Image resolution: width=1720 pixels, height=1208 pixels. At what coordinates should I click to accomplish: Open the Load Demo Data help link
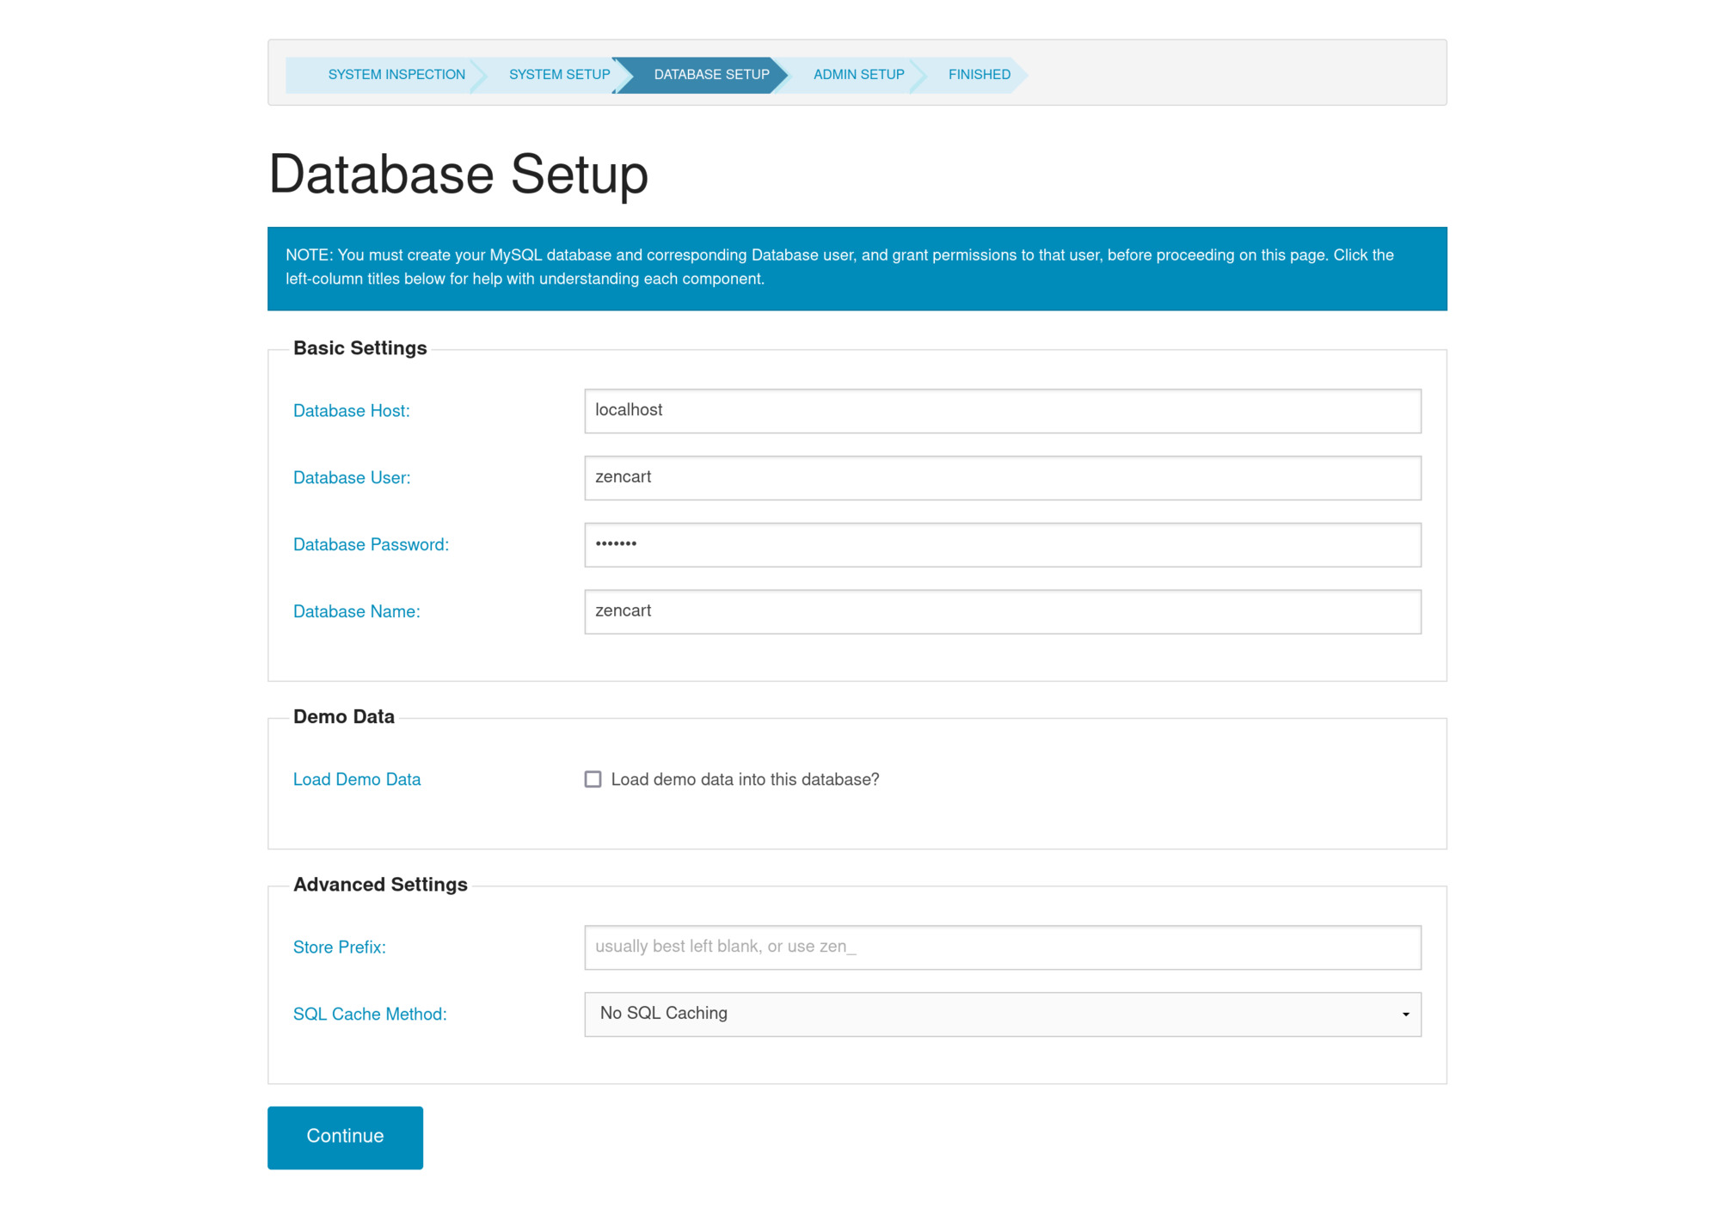click(x=357, y=780)
